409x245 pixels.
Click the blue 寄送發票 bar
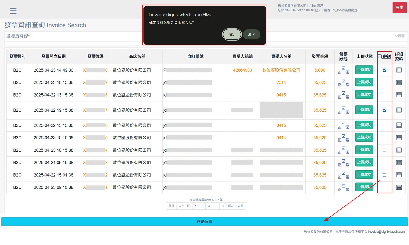pos(204,221)
